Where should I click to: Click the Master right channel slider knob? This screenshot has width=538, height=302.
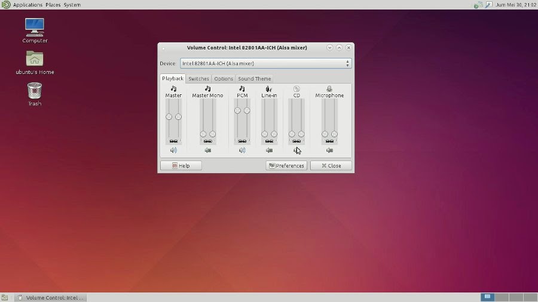click(178, 117)
